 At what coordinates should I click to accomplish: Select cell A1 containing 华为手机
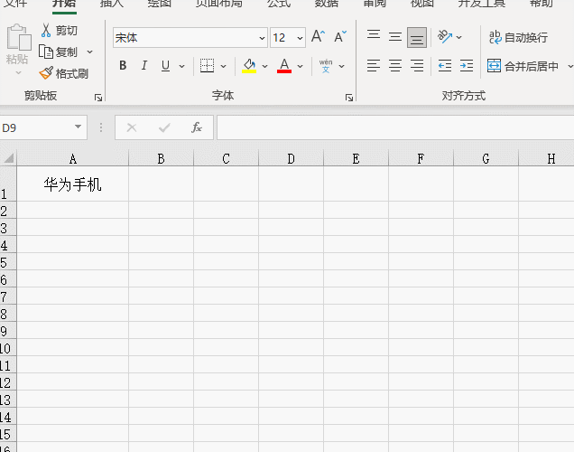tap(72, 184)
